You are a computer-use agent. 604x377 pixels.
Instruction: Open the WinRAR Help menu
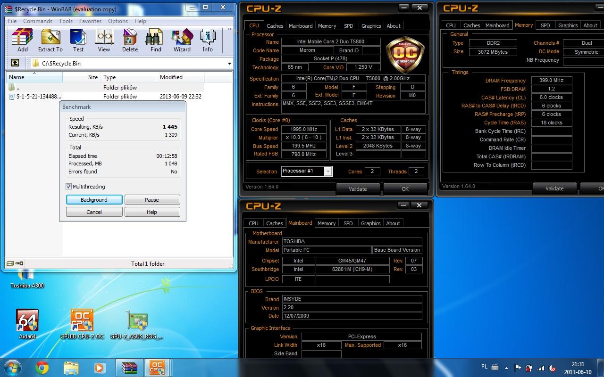coord(140,21)
